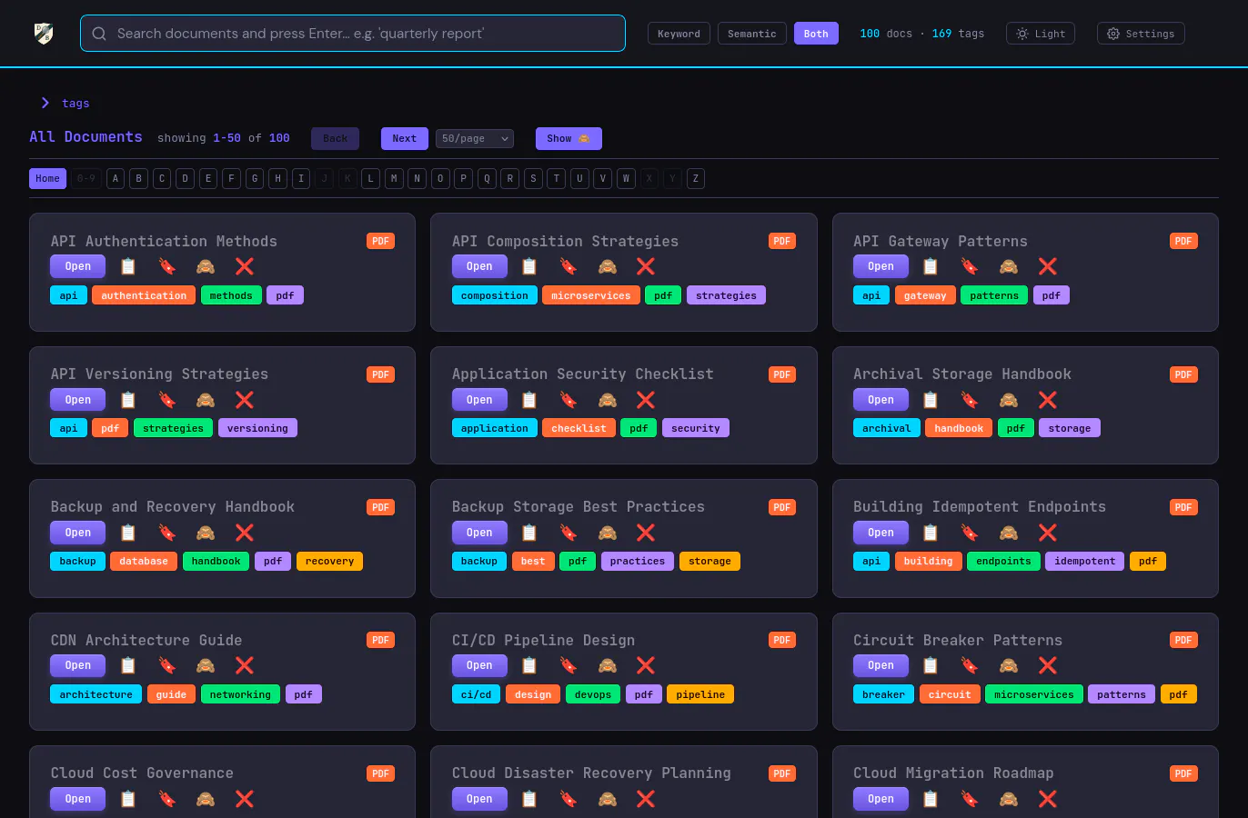The width and height of the screenshot is (1248, 818).
Task: Filter documents by letter S
Action: point(533,178)
